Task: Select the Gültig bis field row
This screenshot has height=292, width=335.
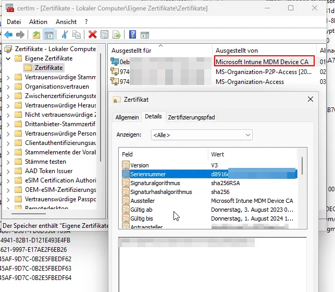Action: pos(209,218)
